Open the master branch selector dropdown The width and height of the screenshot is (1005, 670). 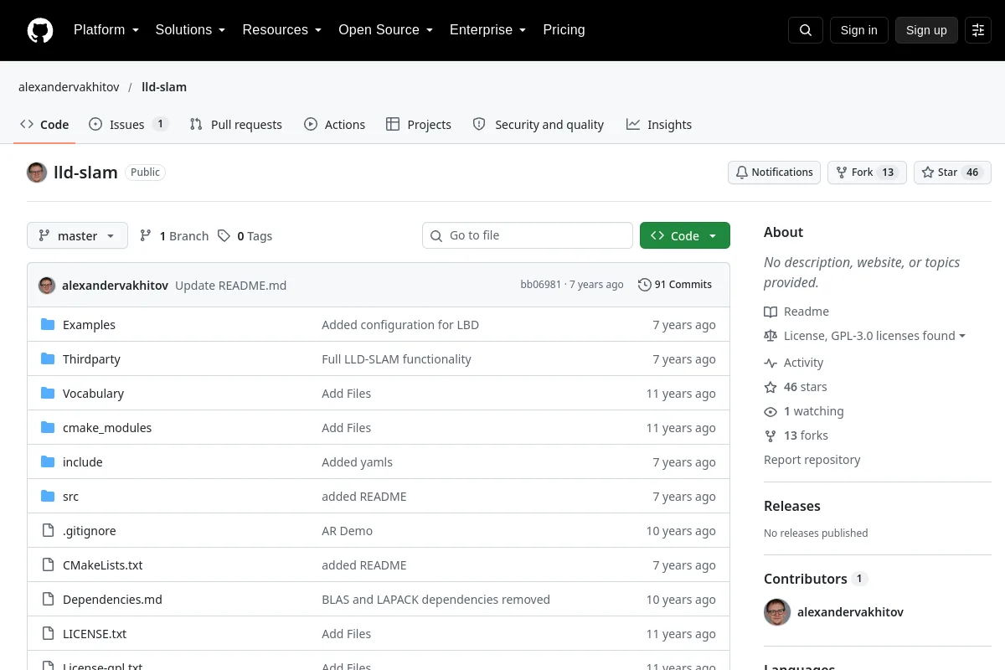click(77, 236)
